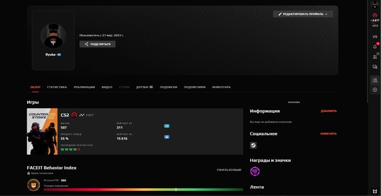Click the country flag beside Ryuka- nickname

click(x=59, y=55)
